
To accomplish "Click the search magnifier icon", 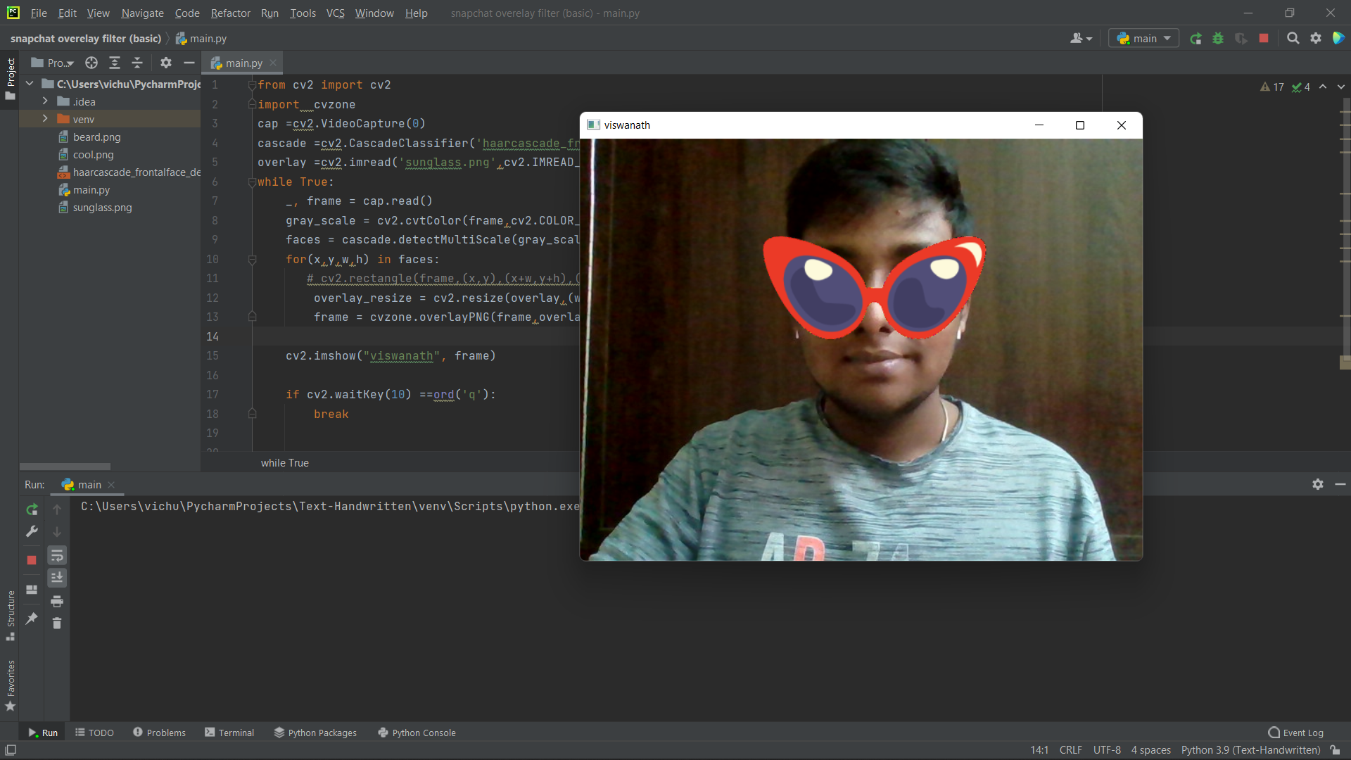I will (x=1292, y=38).
